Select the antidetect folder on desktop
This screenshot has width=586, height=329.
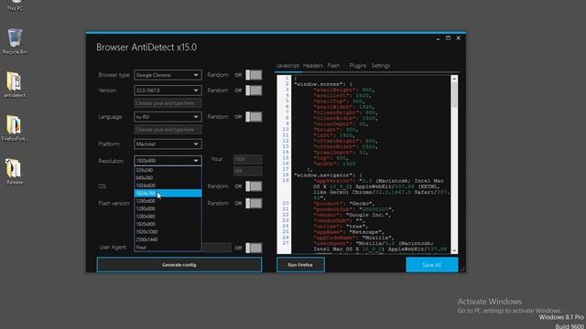point(15,85)
